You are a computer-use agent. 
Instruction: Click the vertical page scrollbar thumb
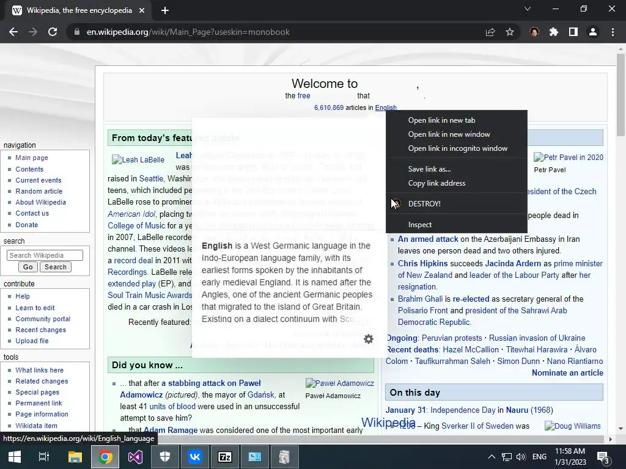(620, 95)
